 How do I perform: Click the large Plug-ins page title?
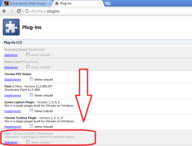(32, 27)
